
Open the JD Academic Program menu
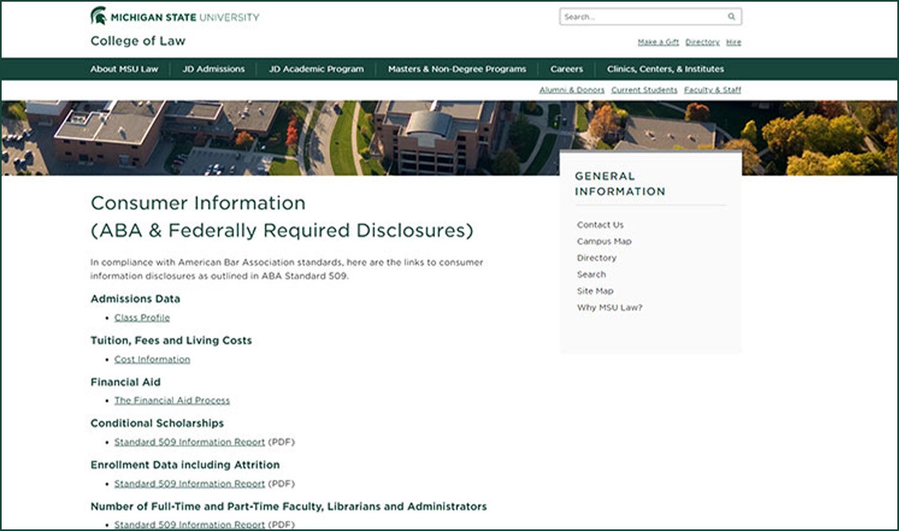pyautogui.click(x=316, y=69)
